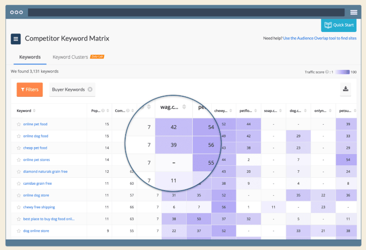366x250 pixels.
Task: Sort table by Keyword column
Action: (35, 111)
